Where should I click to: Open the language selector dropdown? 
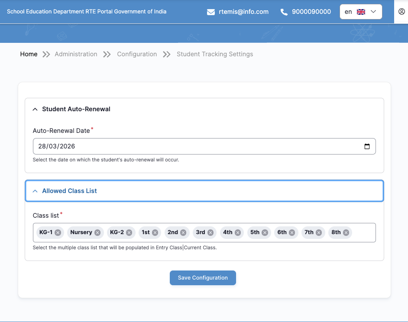(x=361, y=12)
